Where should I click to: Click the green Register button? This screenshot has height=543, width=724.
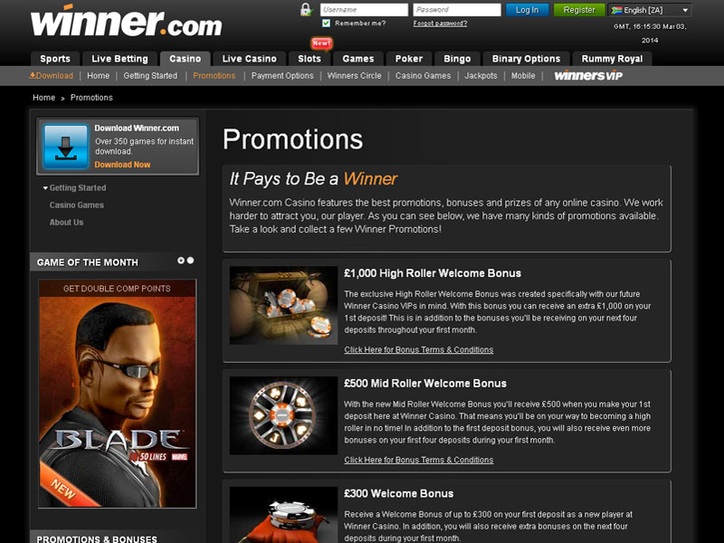579,10
